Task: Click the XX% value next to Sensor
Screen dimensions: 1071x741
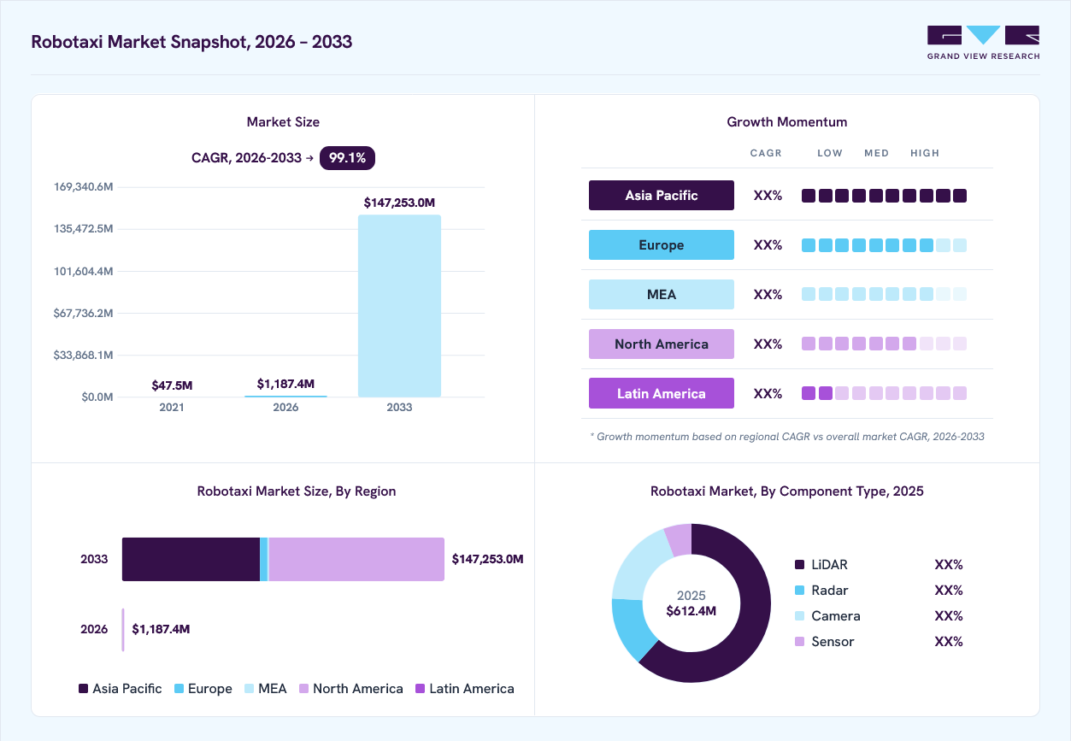Action: click(x=949, y=642)
